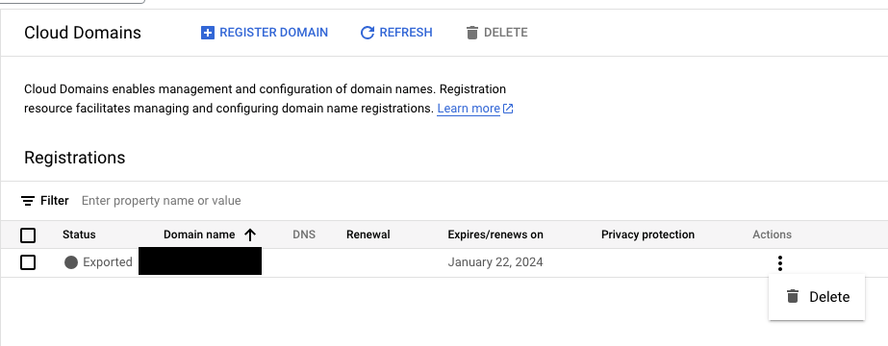Sort by Privacy protection column header
This screenshot has height=346, width=888.
coord(647,235)
